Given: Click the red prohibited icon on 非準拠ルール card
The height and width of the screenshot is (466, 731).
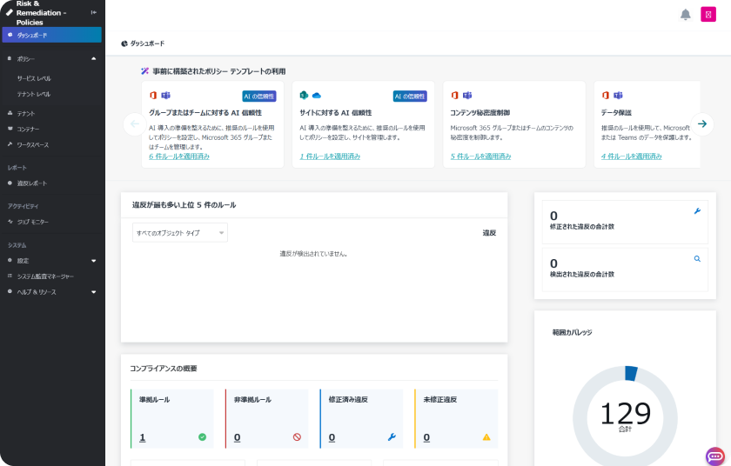Looking at the screenshot, I should (297, 437).
